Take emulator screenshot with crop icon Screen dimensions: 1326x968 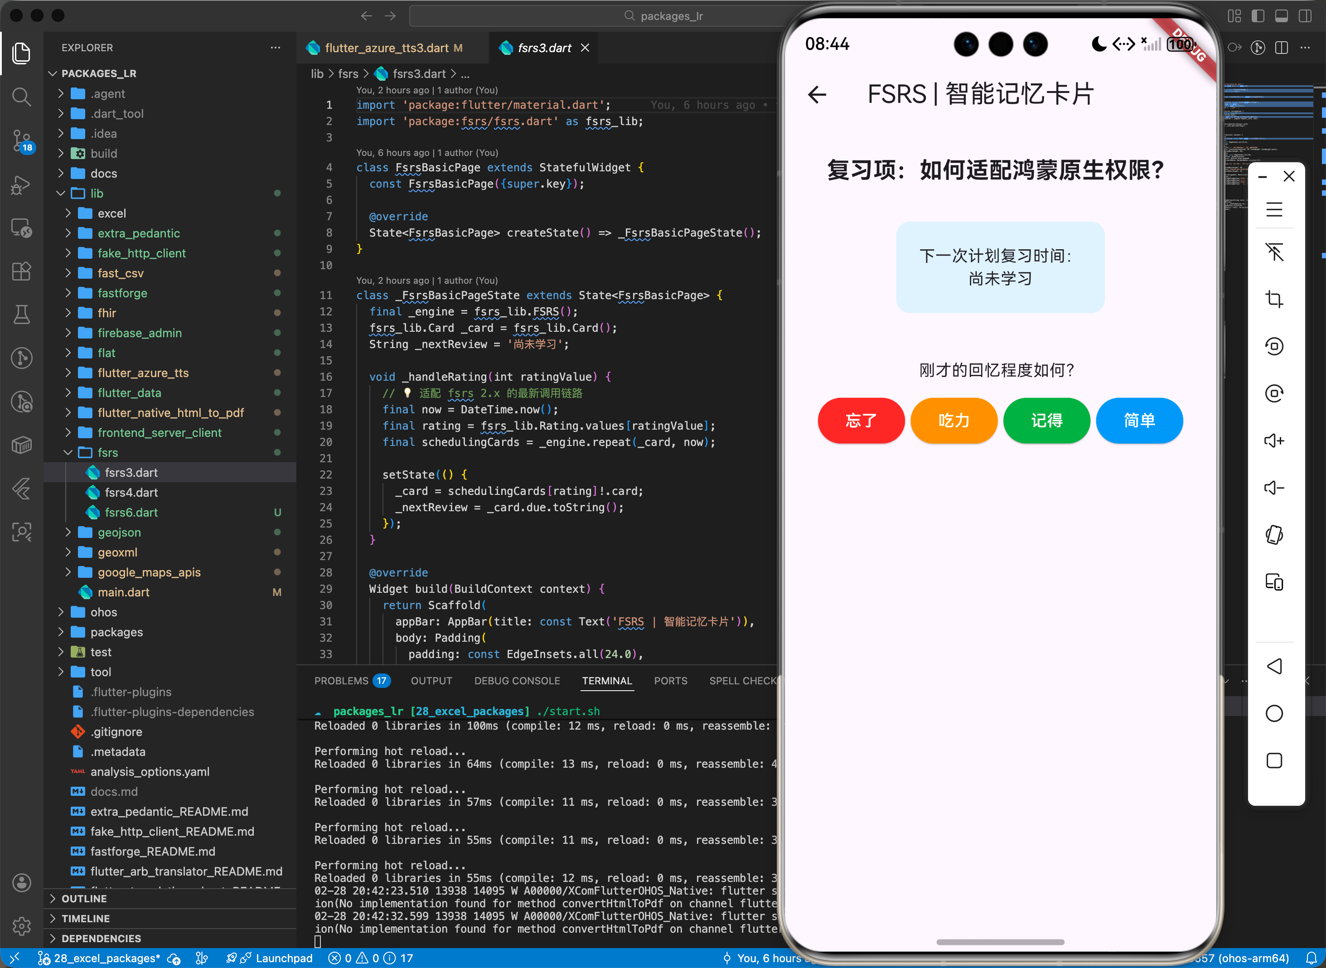click(x=1275, y=298)
